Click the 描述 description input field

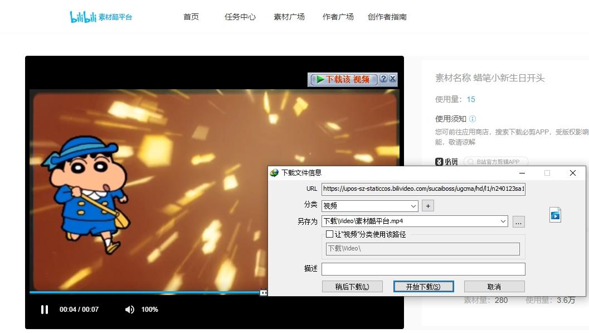click(x=424, y=269)
